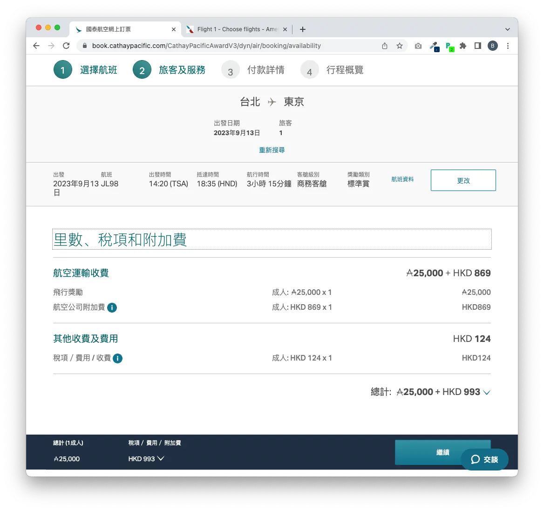Click the 繼續 continue button
The image size is (544, 511).
442,452
